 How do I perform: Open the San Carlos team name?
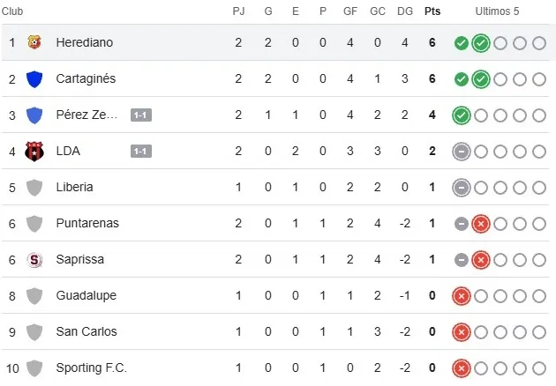[86, 331]
